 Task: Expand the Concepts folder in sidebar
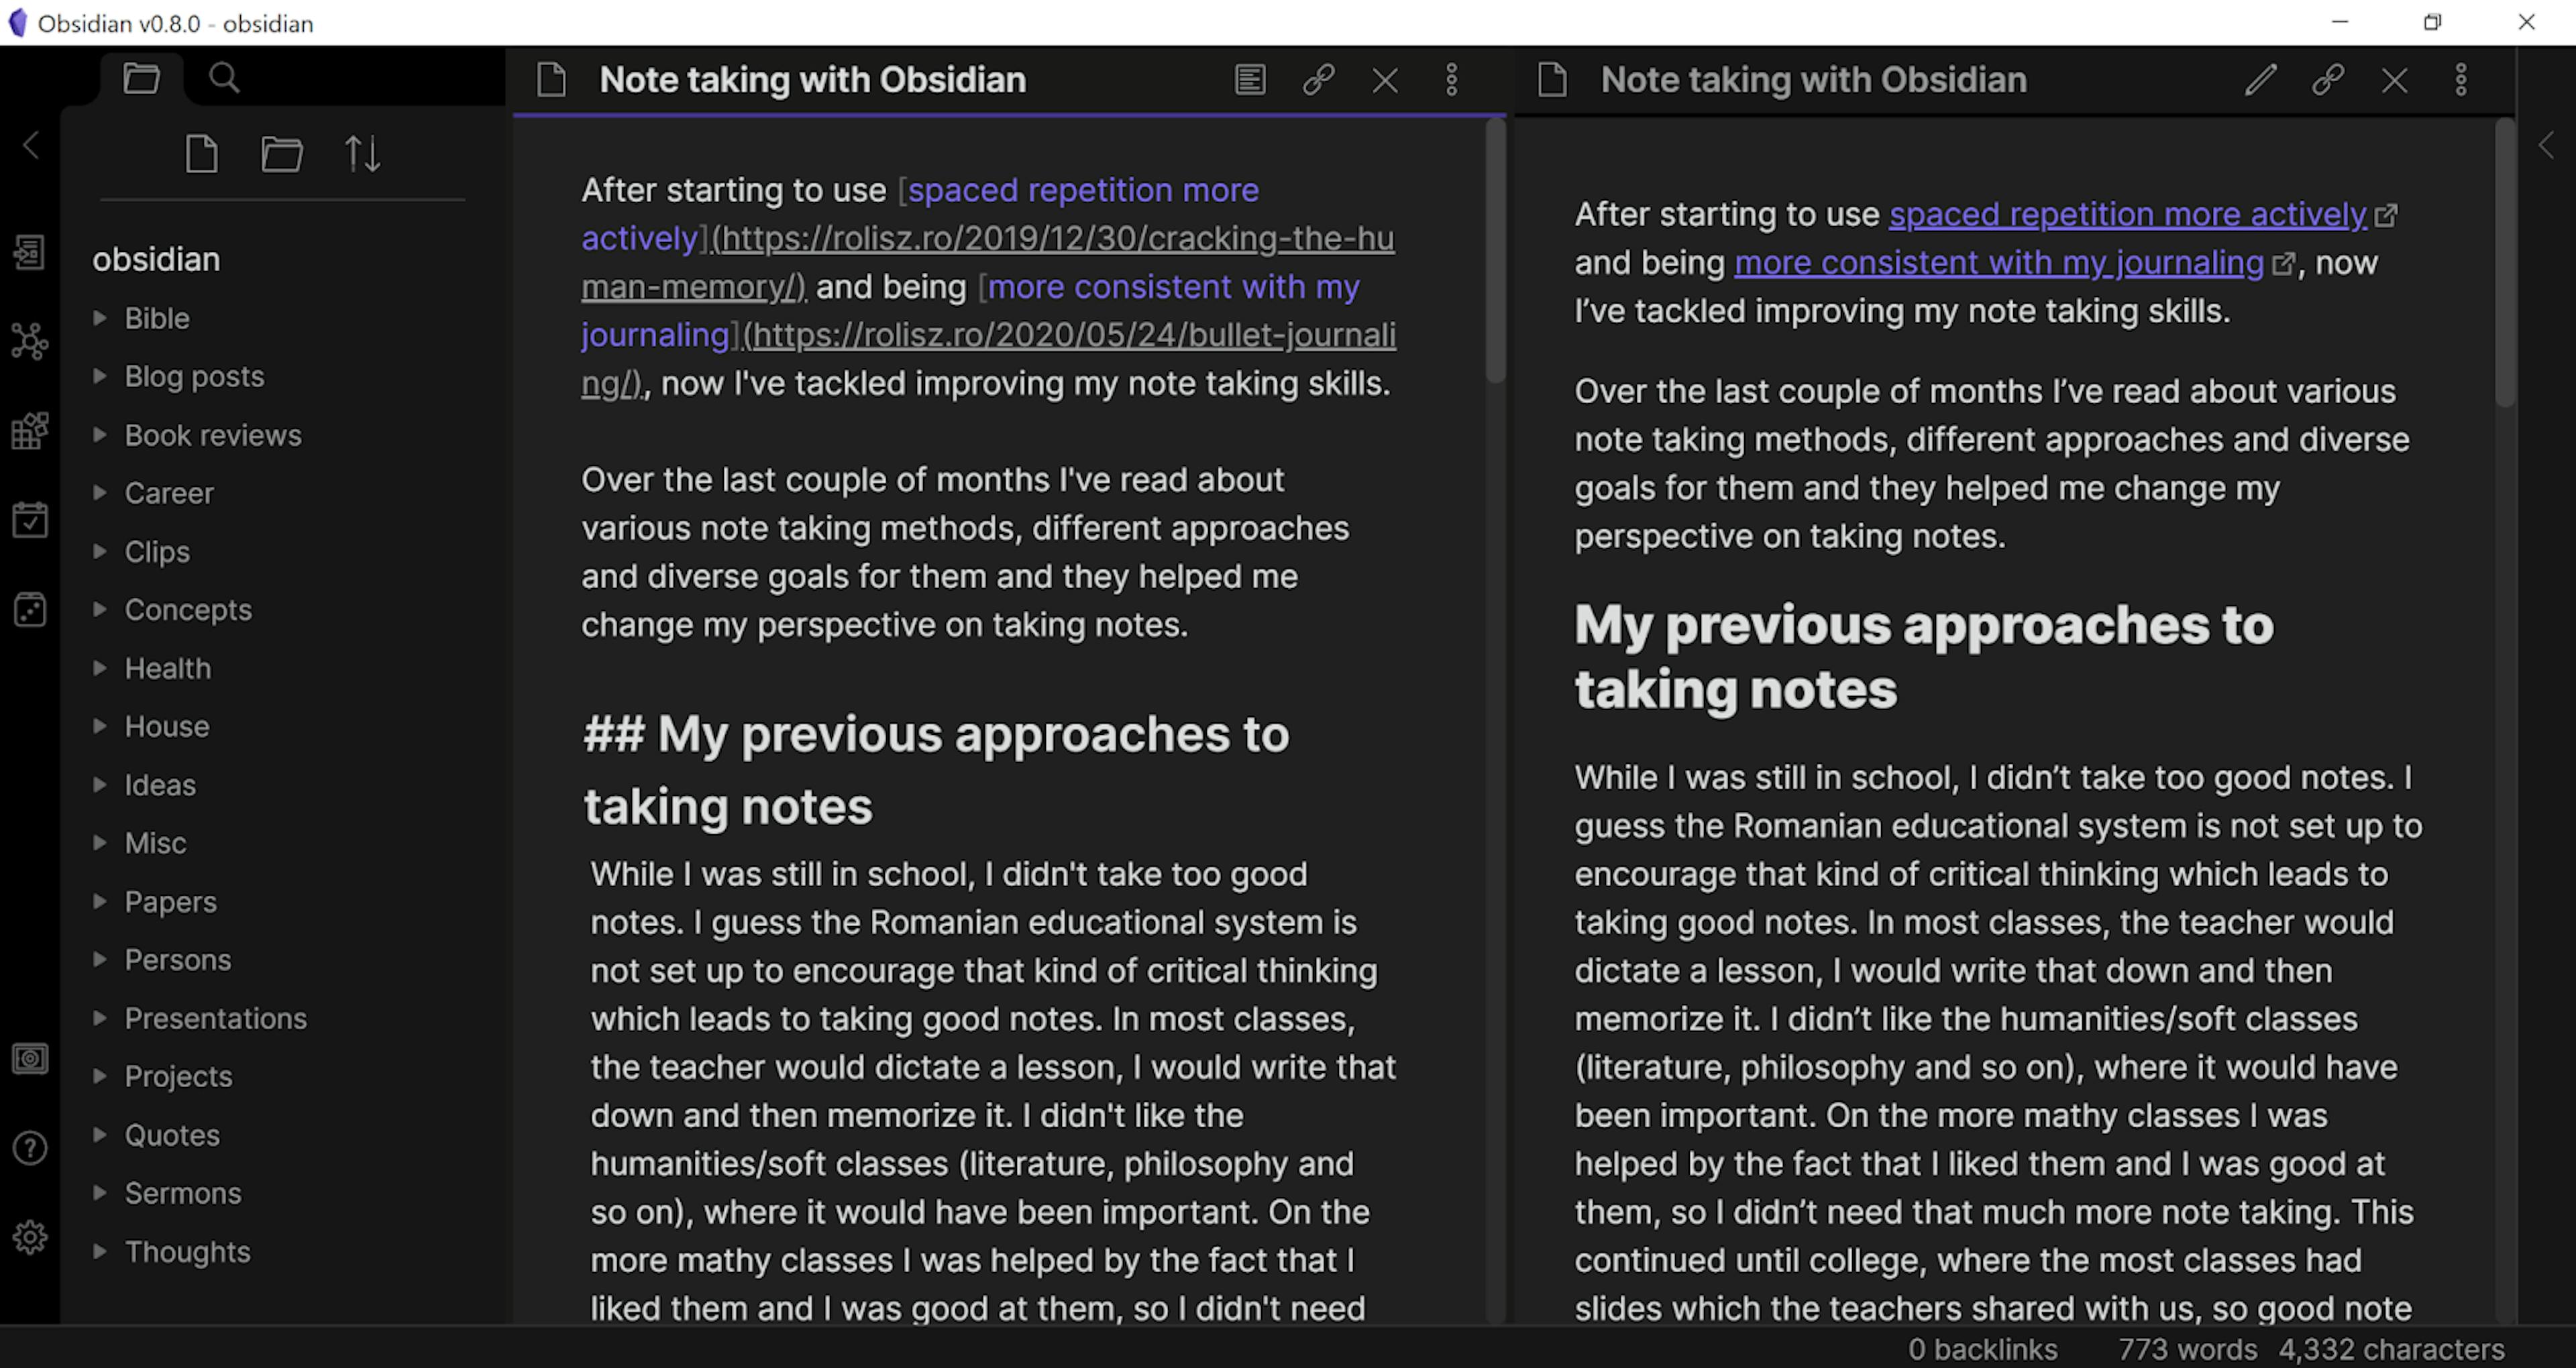[97, 608]
